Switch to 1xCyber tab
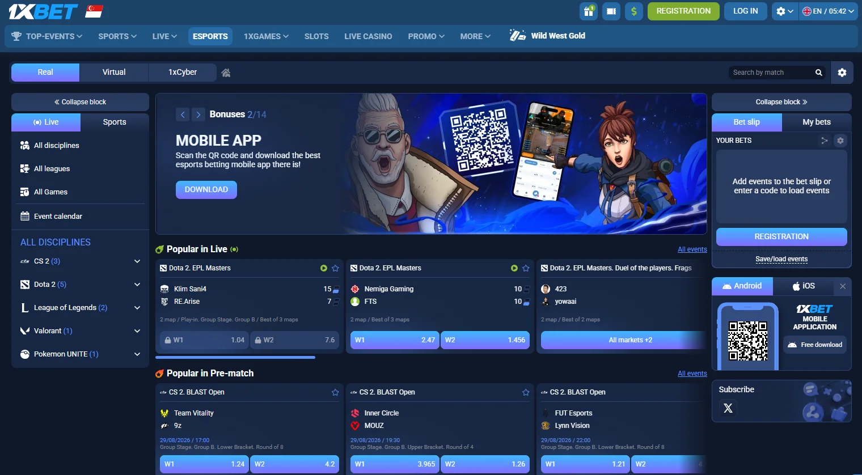Viewport: 862px width, 475px height. tap(183, 73)
